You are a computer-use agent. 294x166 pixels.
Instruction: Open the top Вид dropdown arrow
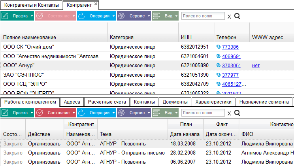coord(176,16)
